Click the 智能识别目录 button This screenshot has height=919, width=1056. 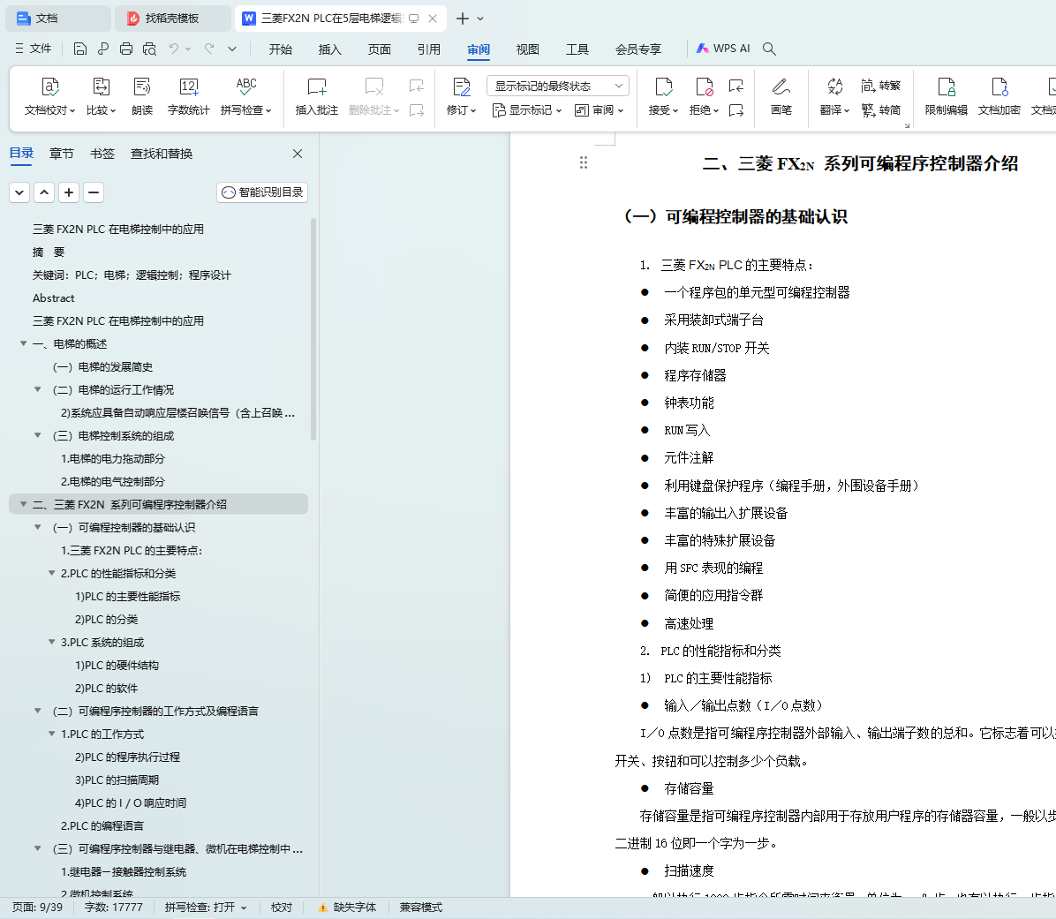pyautogui.click(x=262, y=192)
